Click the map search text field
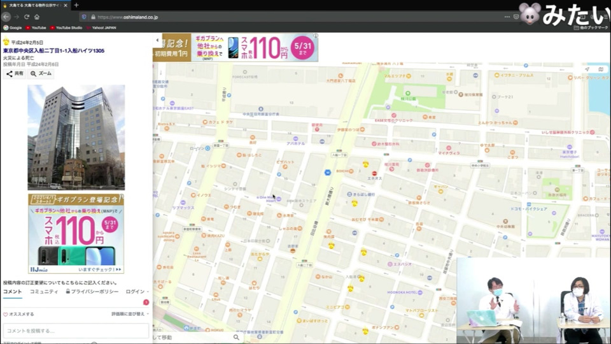The height and width of the screenshot is (344, 611). [x=193, y=338]
